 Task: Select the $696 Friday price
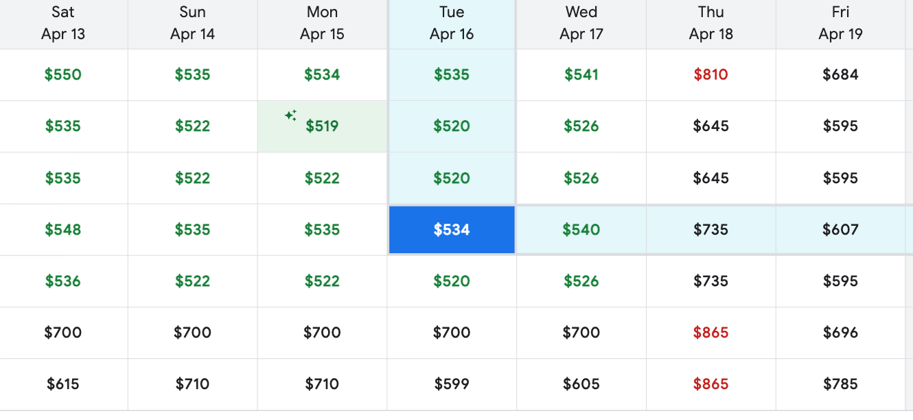pos(840,333)
